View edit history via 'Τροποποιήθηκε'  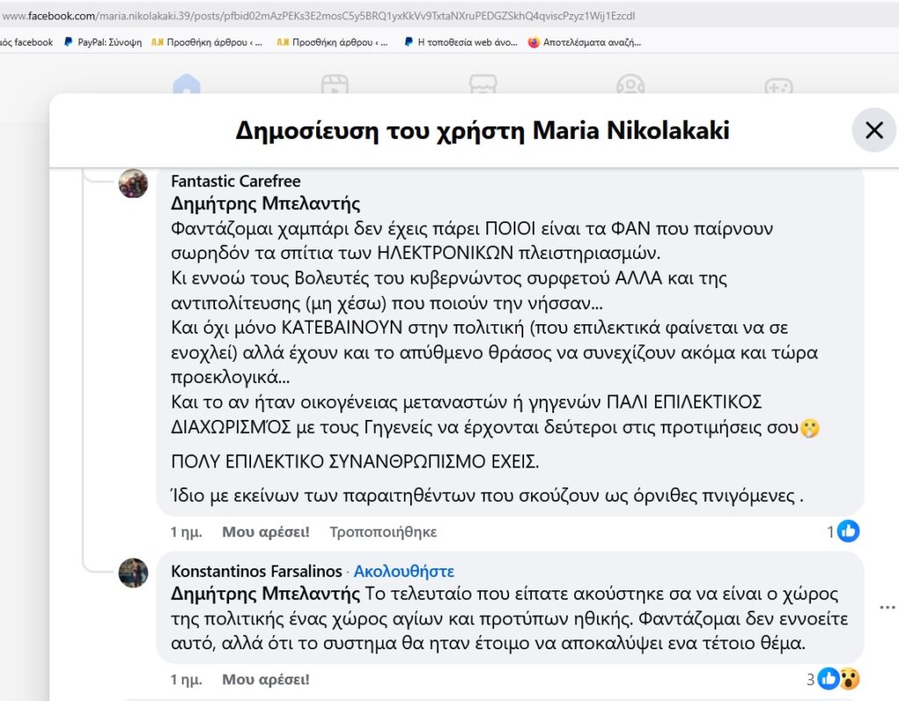(x=383, y=531)
